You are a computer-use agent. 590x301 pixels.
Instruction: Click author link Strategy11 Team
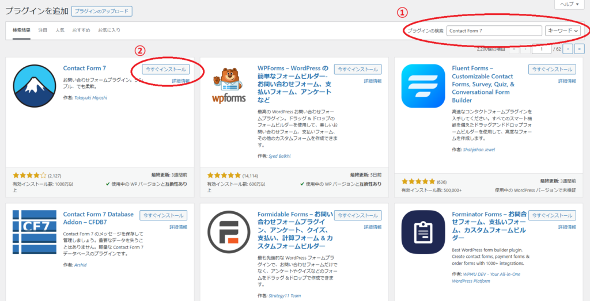pos(285,296)
